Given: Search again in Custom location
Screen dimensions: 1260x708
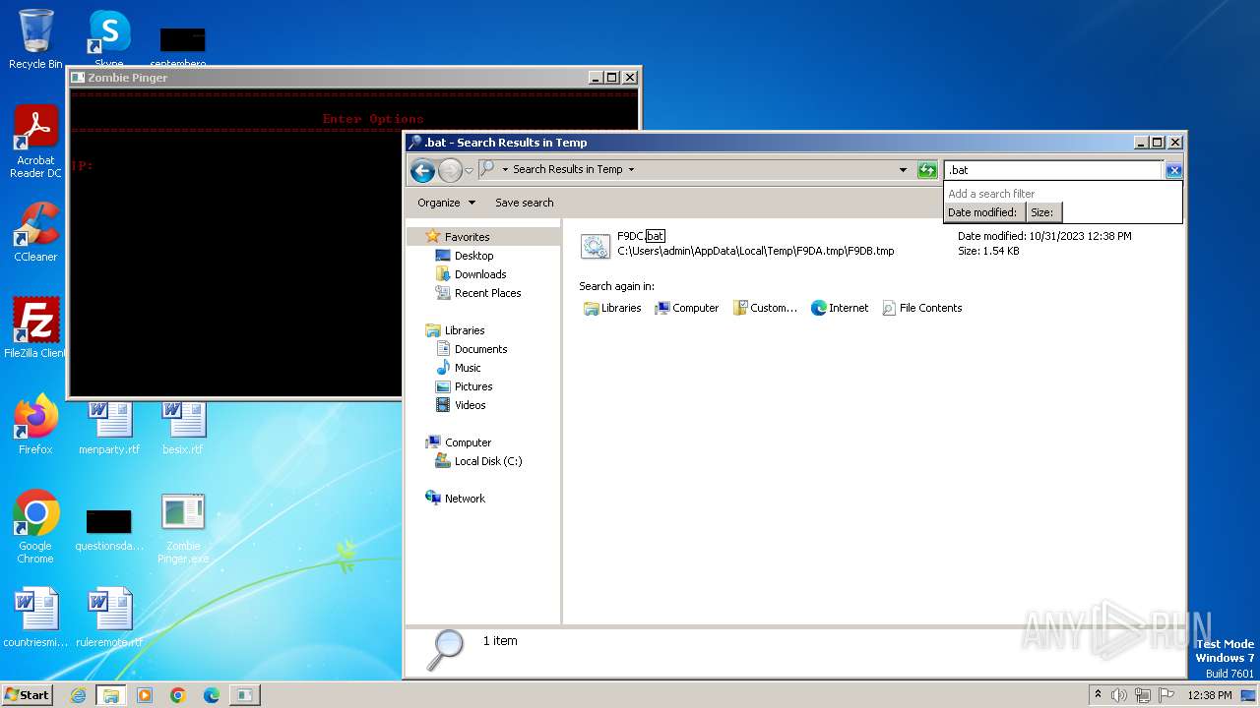Looking at the screenshot, I should click(765, 308).
